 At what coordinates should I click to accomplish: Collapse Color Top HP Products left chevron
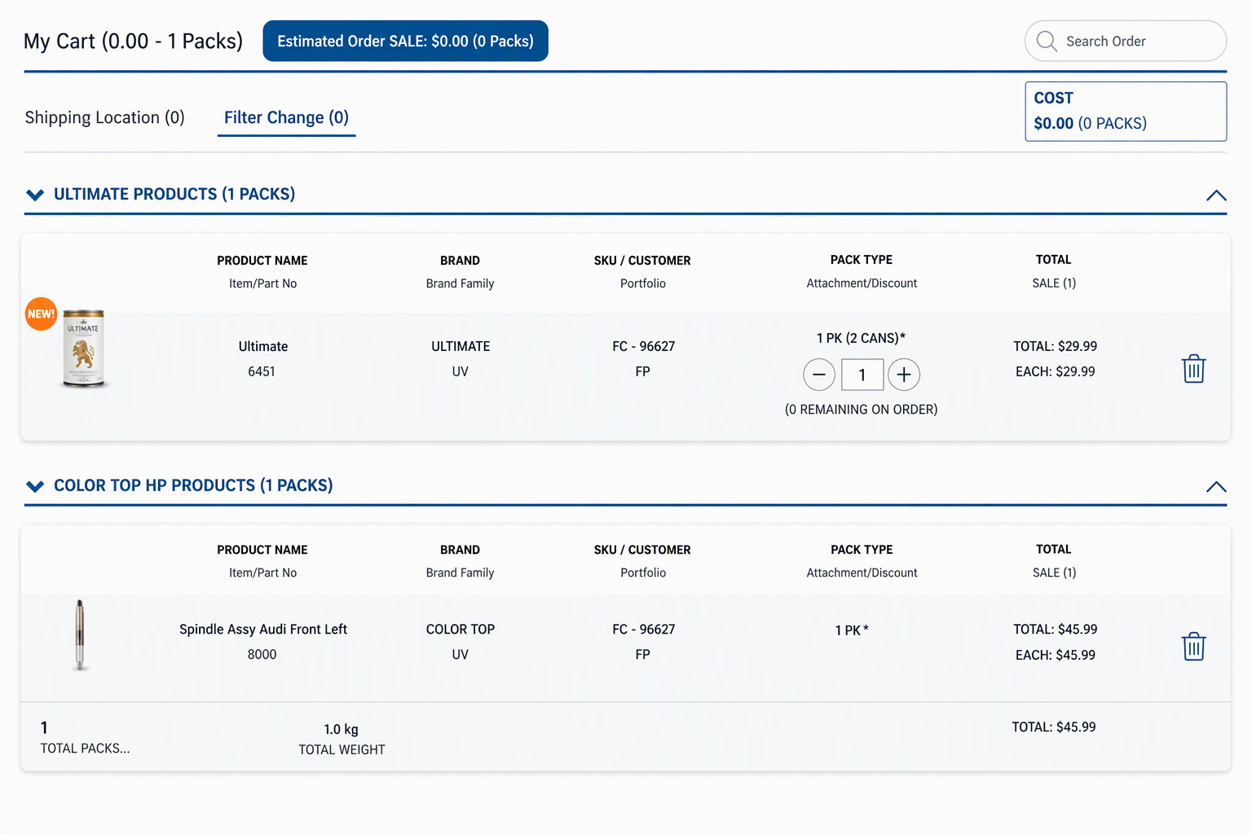[35, 486]
